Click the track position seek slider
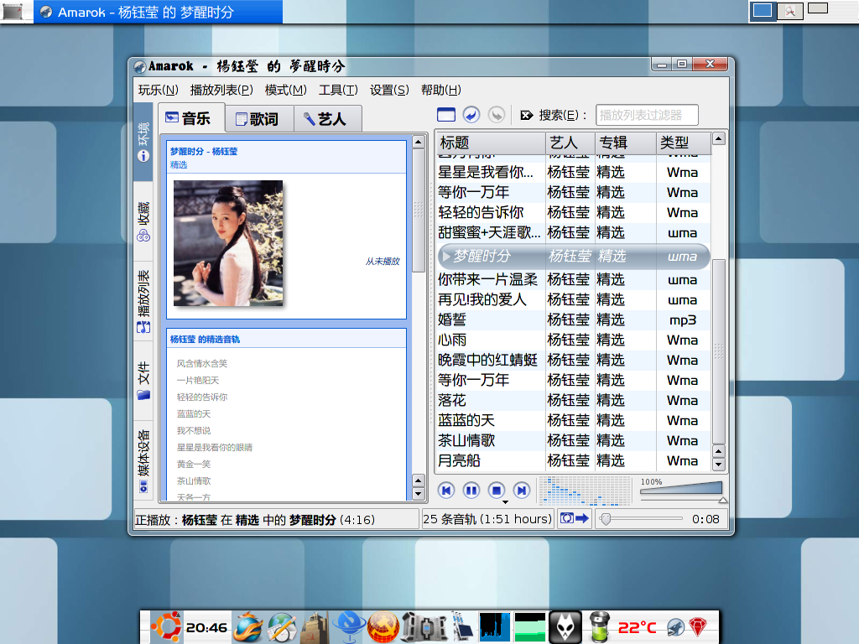The width and height of the screenshot is (859, 644). pos(641,518)
